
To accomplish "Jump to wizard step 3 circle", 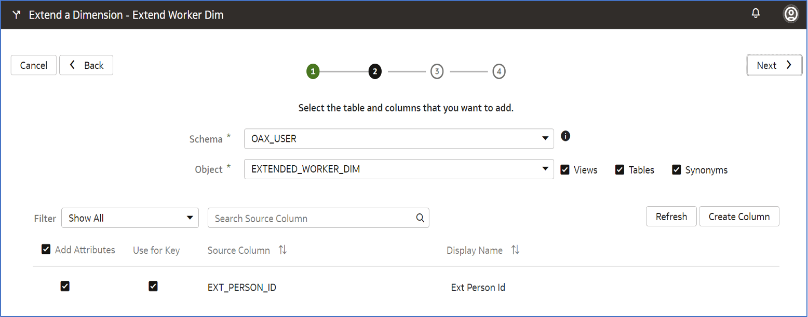I will pos(437,71).
